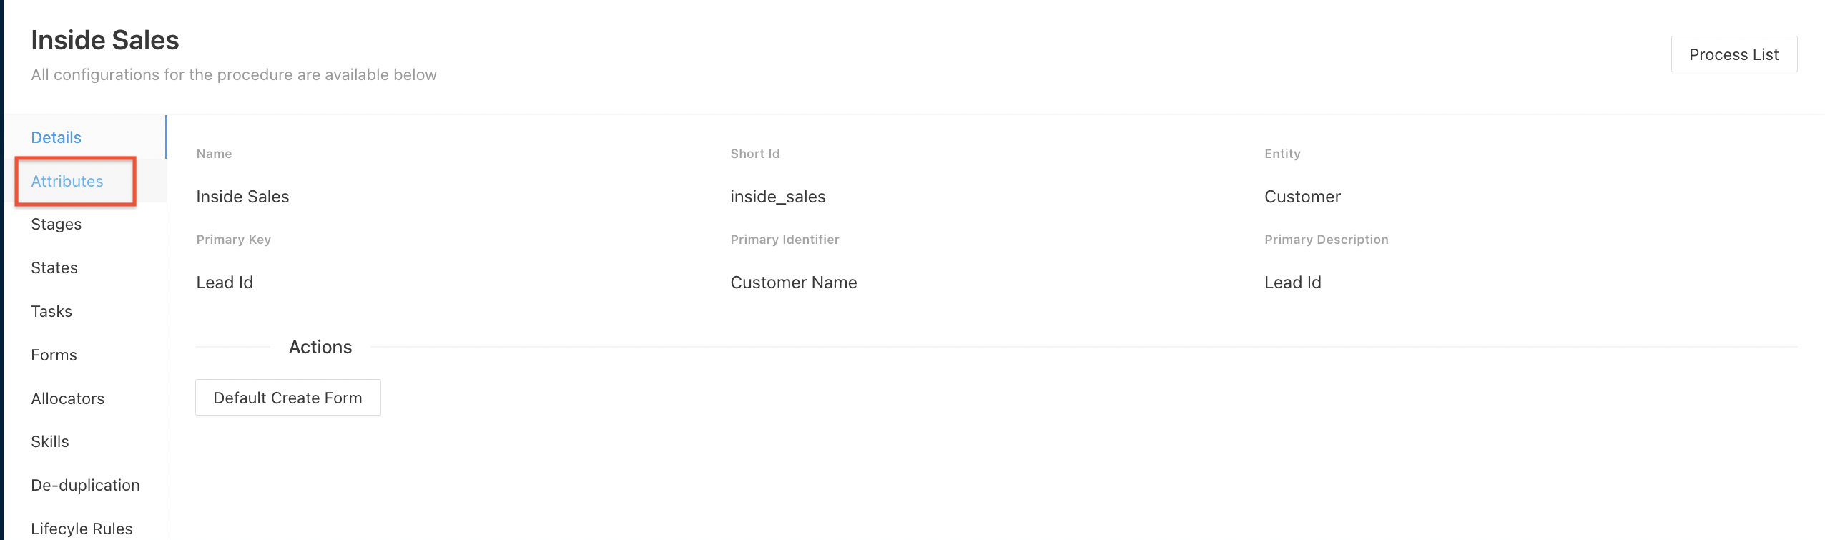Click the Customer Name primary identifier value
This screenshot has height=540, width=1825.
(x=793, y=283)
